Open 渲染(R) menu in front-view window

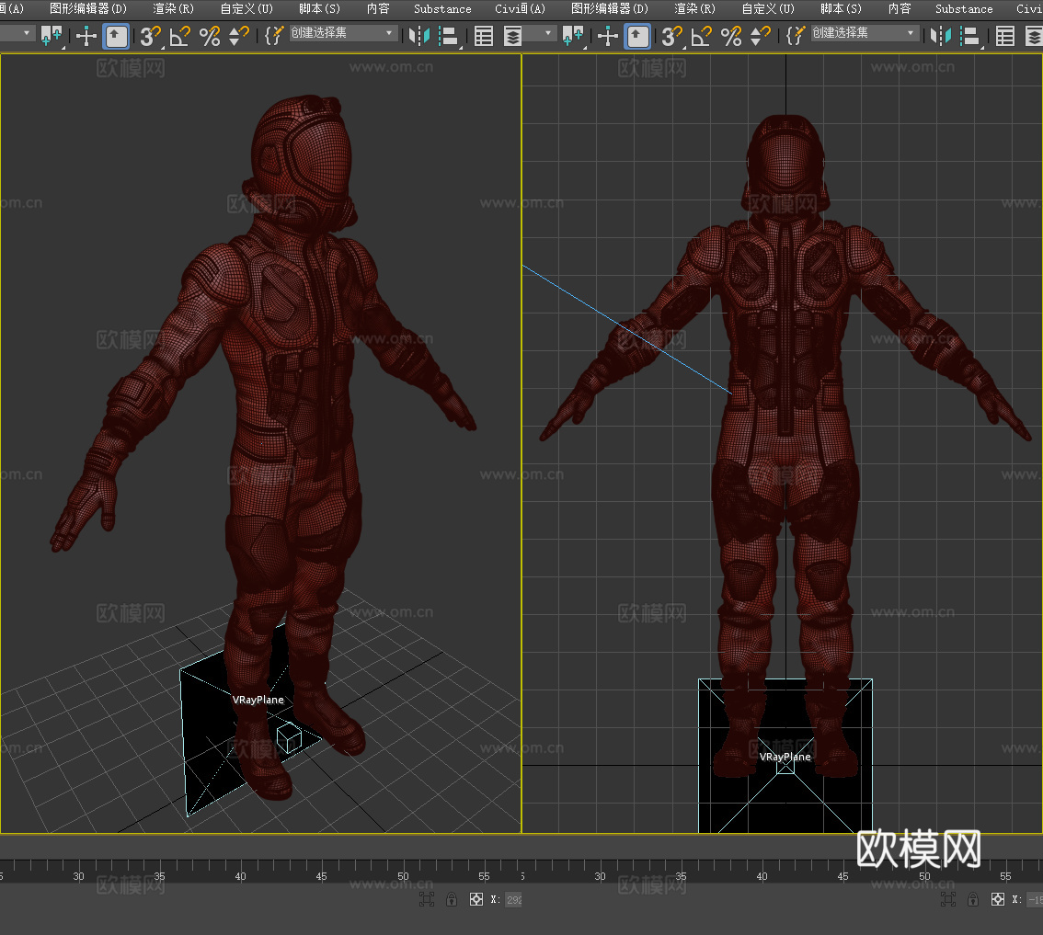[695, 8]
